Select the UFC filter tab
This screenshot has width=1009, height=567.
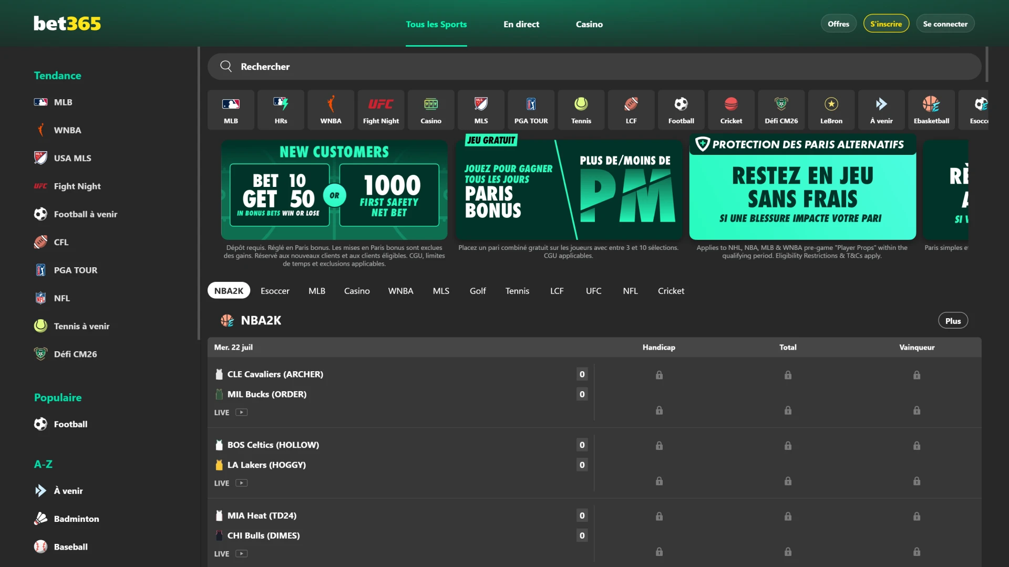(593, 291)
